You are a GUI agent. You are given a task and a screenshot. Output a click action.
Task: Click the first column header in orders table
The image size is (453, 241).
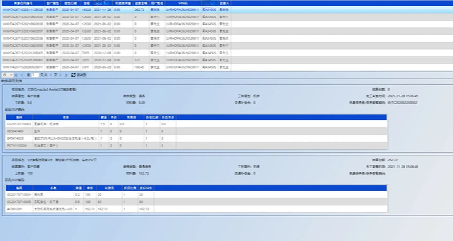23,3
